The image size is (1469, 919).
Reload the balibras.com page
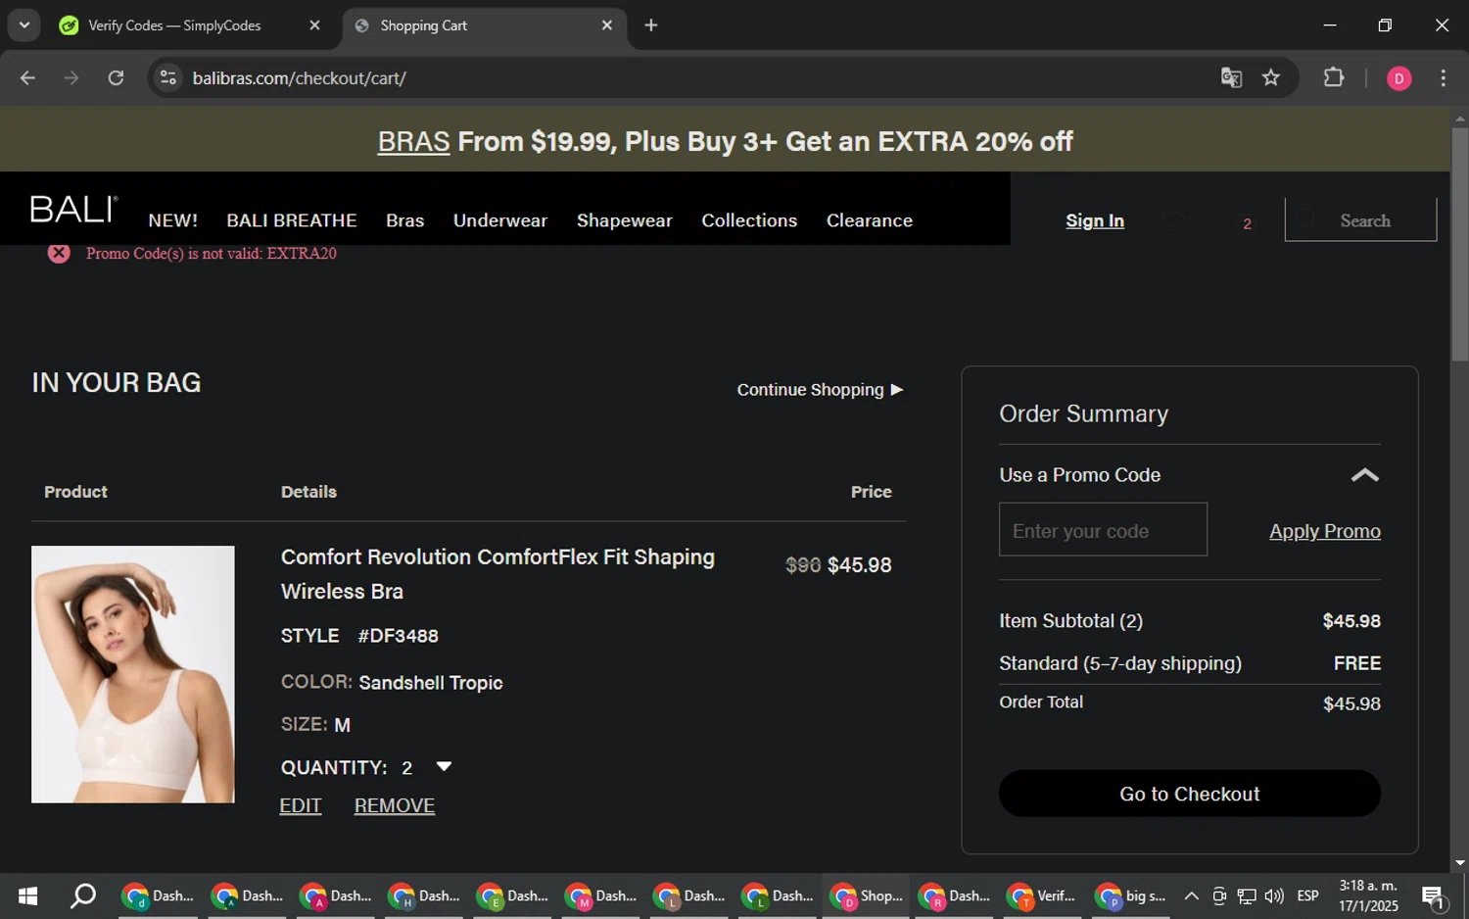coord(116,78)
